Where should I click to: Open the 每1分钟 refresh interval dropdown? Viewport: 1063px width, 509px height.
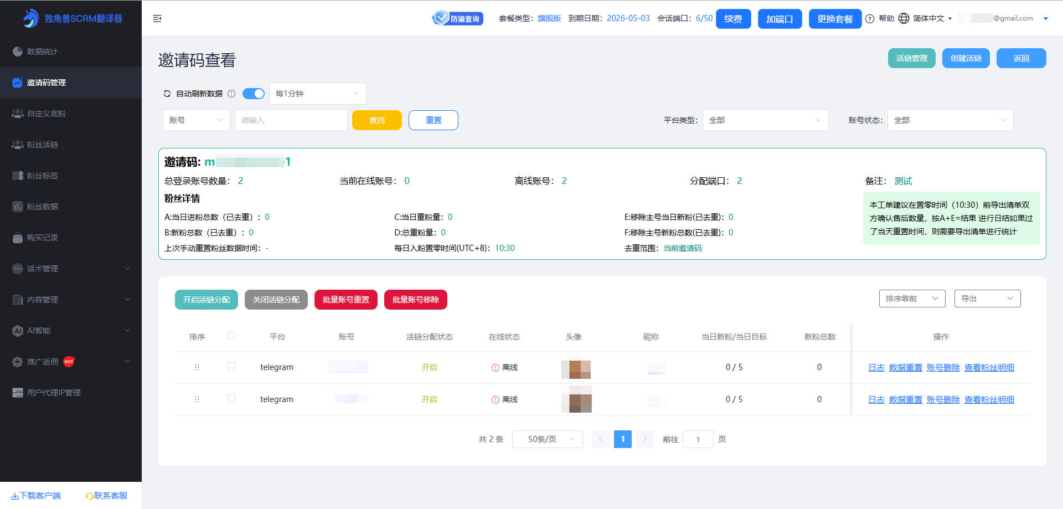[x=318, y=94]
